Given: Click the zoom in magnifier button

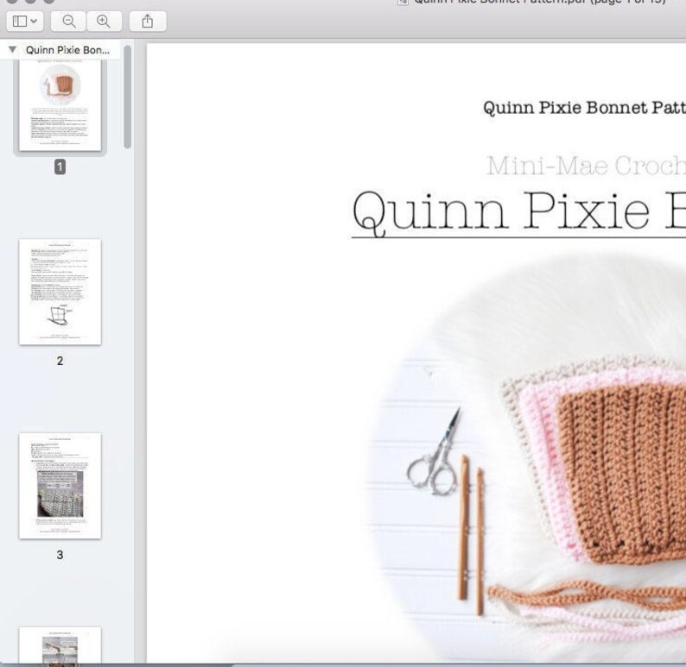Looking at the screenshot, I should coord(104,21).
